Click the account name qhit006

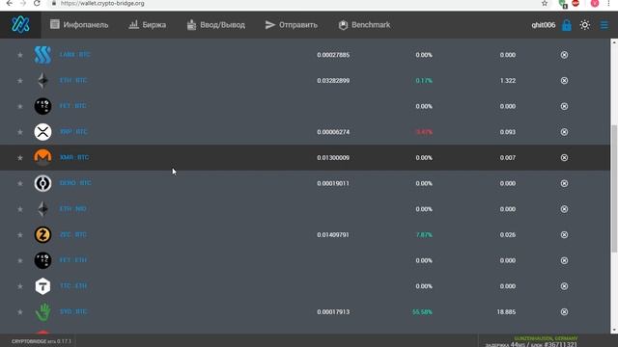point(543,25)
